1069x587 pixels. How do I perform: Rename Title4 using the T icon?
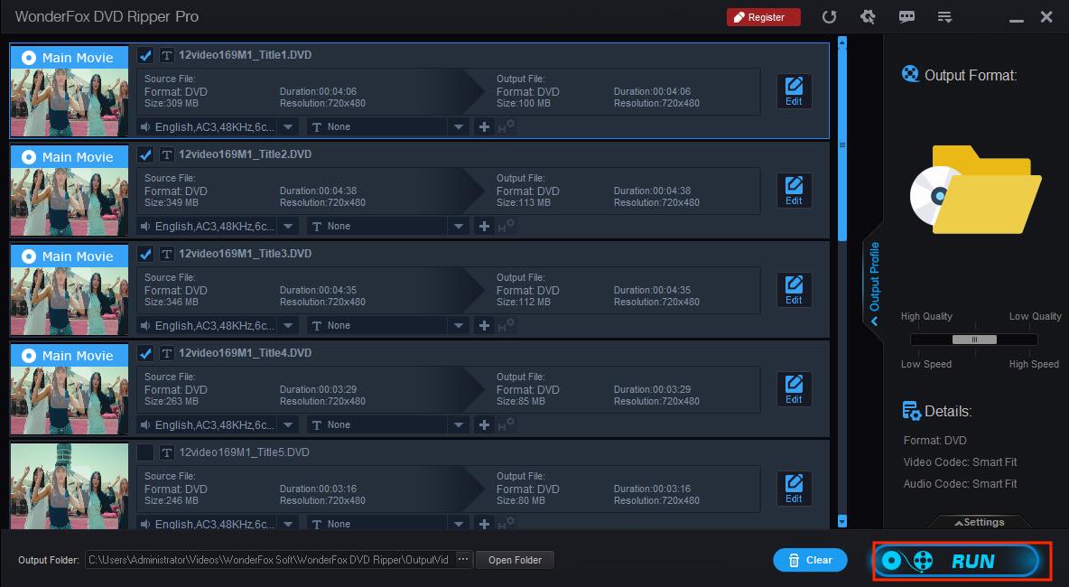[x=166, y=353]
